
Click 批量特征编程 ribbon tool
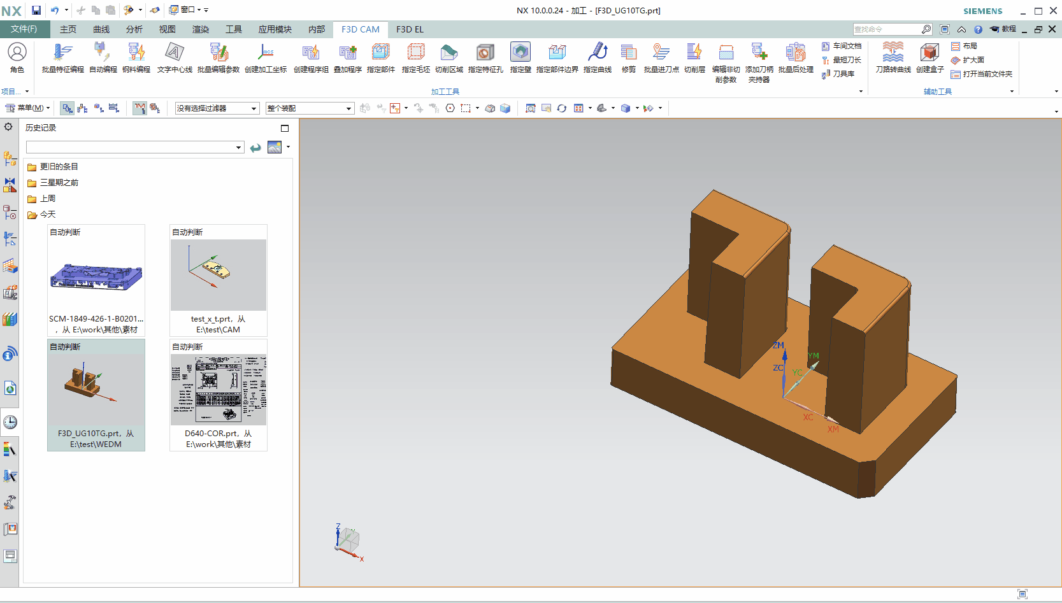tap(62, 58)
